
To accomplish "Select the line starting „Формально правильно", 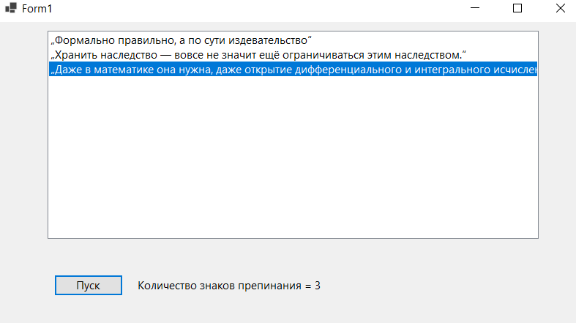I will pos(293,40).
